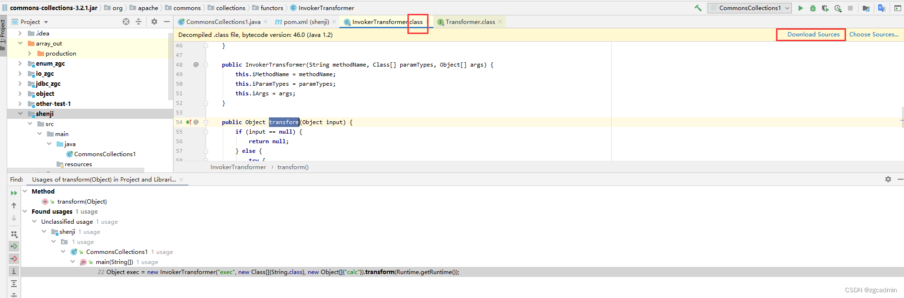Screen dimensions: 904x298
Task: Click the highlighted transform method name
Action: (x=284, y=122)
